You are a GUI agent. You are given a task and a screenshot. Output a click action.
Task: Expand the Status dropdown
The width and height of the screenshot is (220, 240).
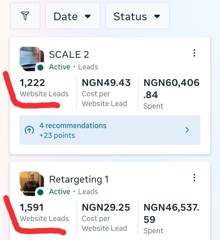pos(137,16)
